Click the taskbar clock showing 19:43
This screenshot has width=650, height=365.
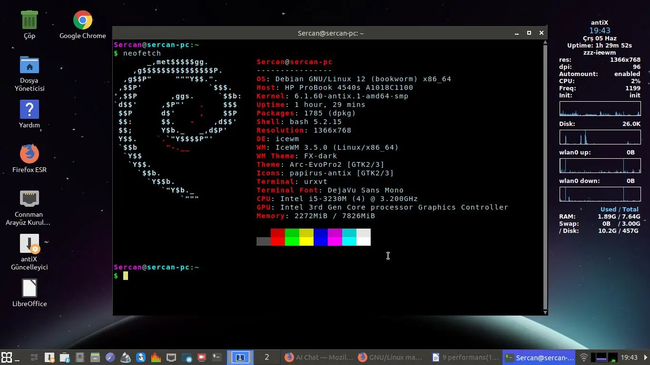click(629, 357)
